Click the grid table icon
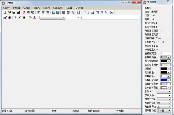Viewport: 174px width, 115px height. (x=58, y=12)
